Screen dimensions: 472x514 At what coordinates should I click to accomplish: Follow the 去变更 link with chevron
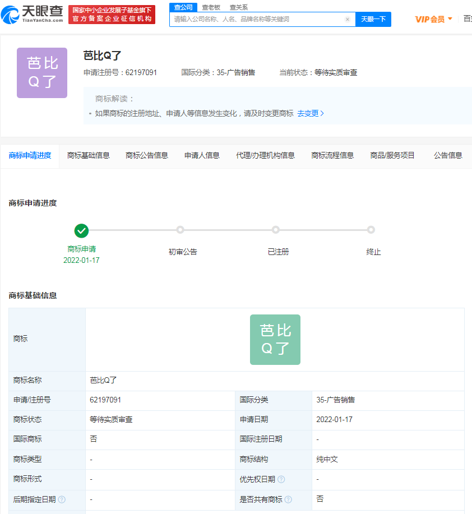310,113
